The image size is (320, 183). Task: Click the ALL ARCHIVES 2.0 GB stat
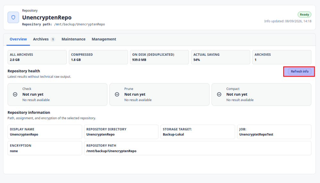[37, 57]
